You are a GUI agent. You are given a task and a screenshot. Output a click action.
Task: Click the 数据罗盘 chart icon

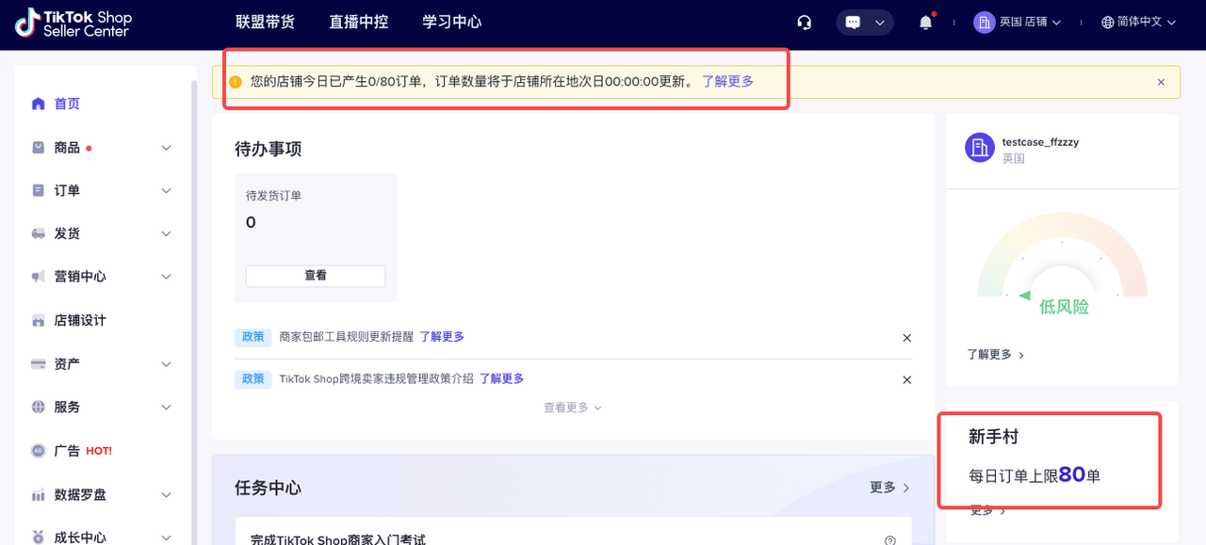tap(39, 494)
